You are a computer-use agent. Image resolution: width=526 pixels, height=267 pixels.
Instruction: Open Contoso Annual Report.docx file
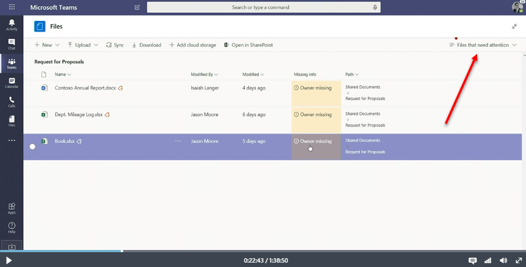pos(85,88)
